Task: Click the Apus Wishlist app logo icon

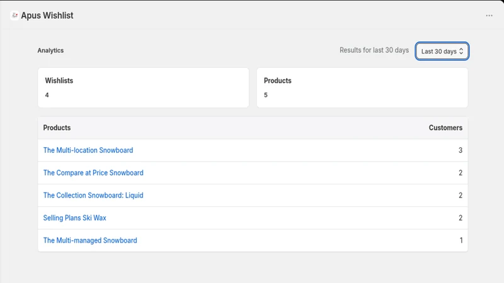Action: click(x=14, y=15)
